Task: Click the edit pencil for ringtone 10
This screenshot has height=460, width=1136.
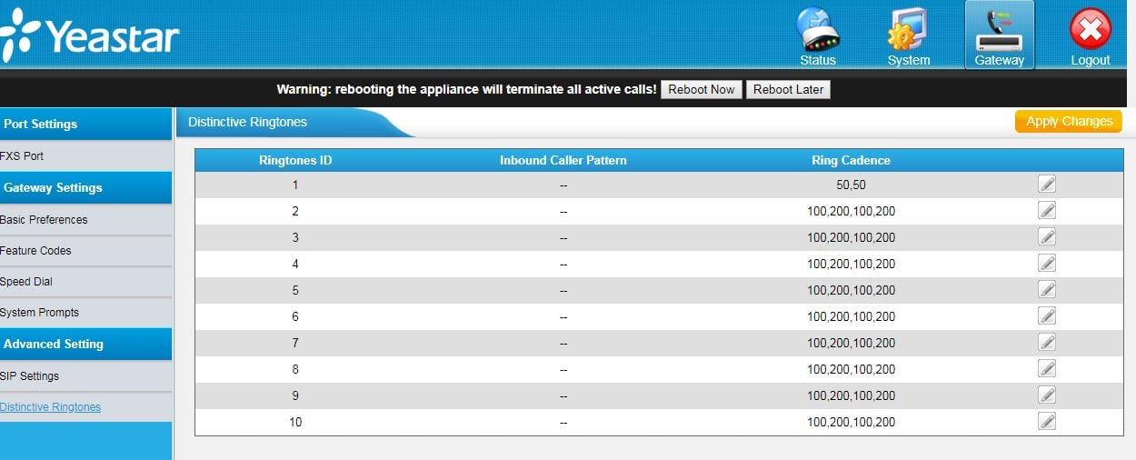Action: click(x=1047, y=422)
